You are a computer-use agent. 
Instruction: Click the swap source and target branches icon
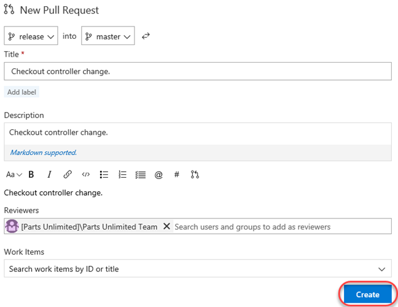coord(146,36)
